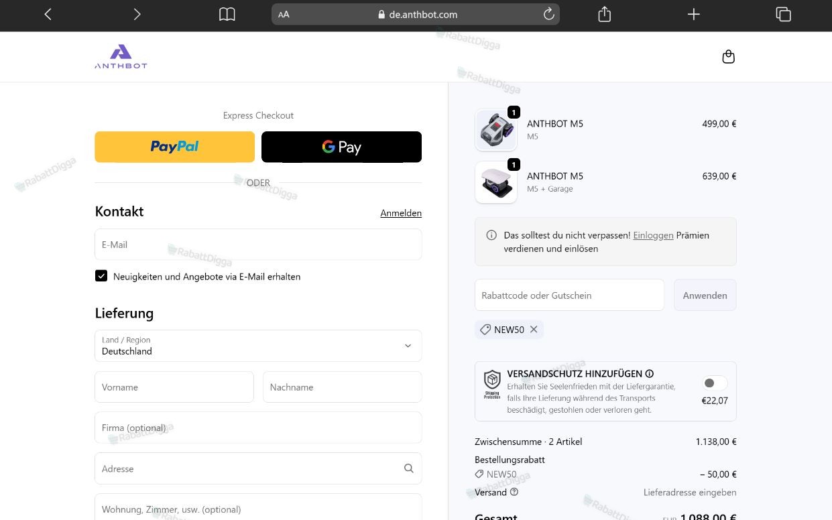
Task: Open the M5 + Garage product thumbnail
Action: point(496,182)
